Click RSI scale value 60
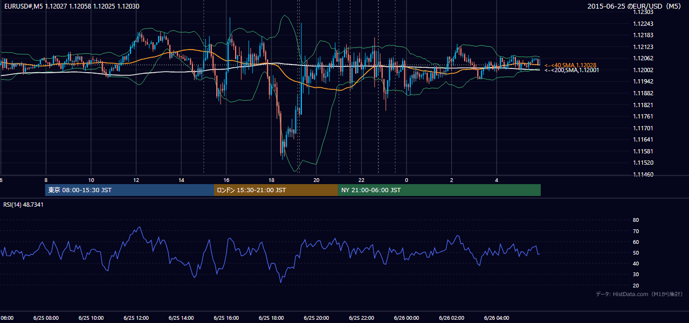The image size is (689, 323). (636, 242)
